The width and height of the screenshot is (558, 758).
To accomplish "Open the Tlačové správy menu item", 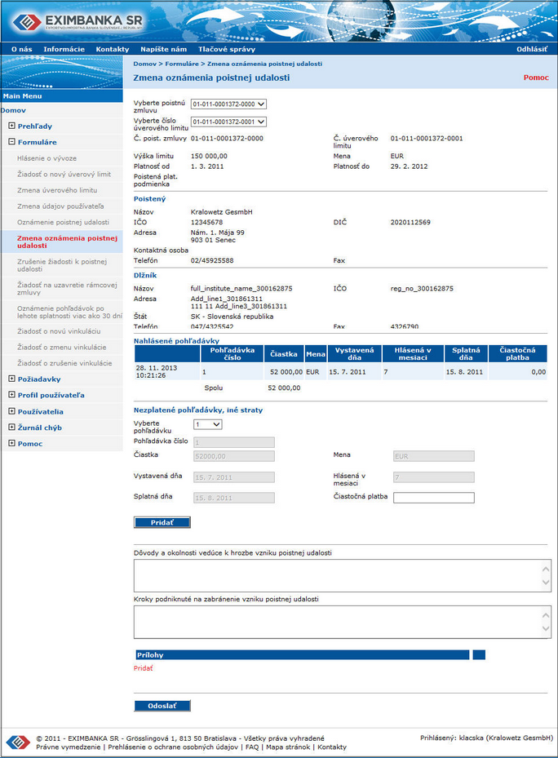I will (226, 49).
